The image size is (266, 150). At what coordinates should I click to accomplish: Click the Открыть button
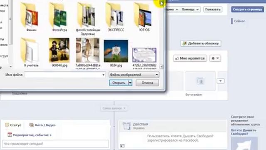coord(119,83)
